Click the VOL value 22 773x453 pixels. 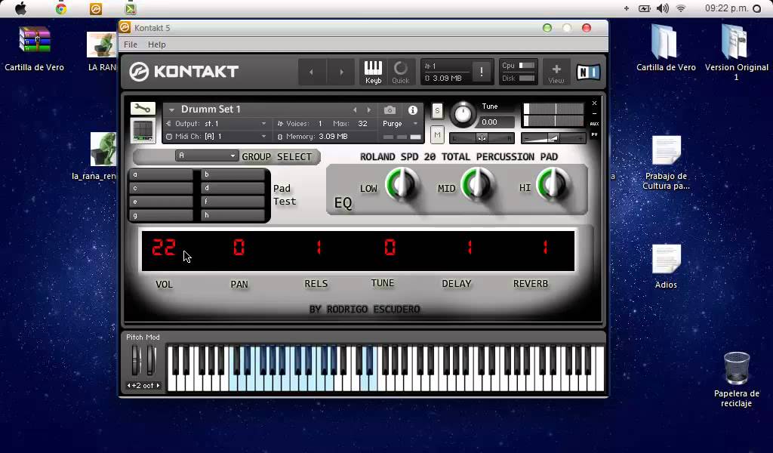pos(164,247)
